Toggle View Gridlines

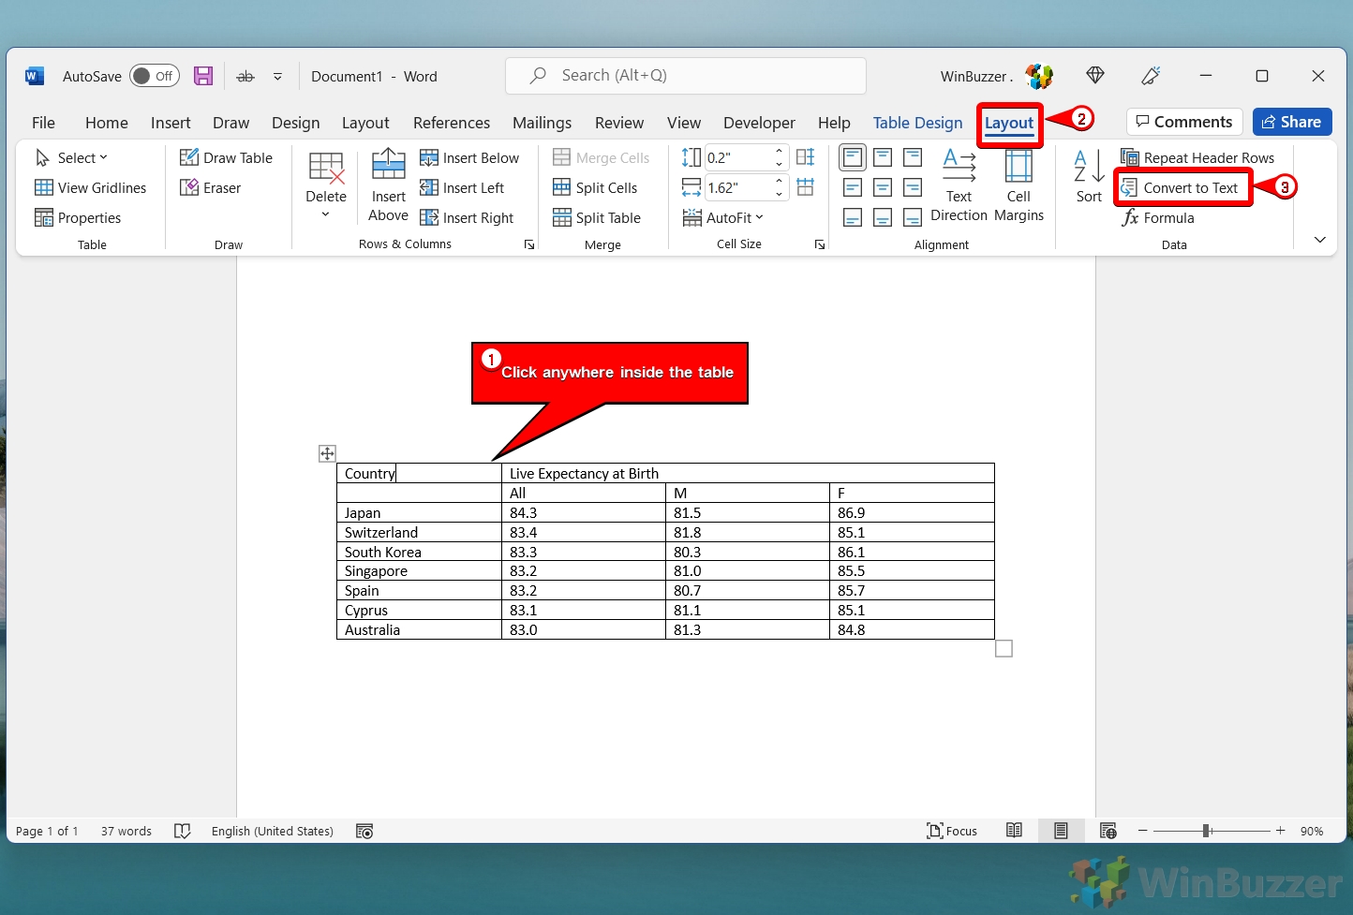pyautogui.click(x=91, y=188)
